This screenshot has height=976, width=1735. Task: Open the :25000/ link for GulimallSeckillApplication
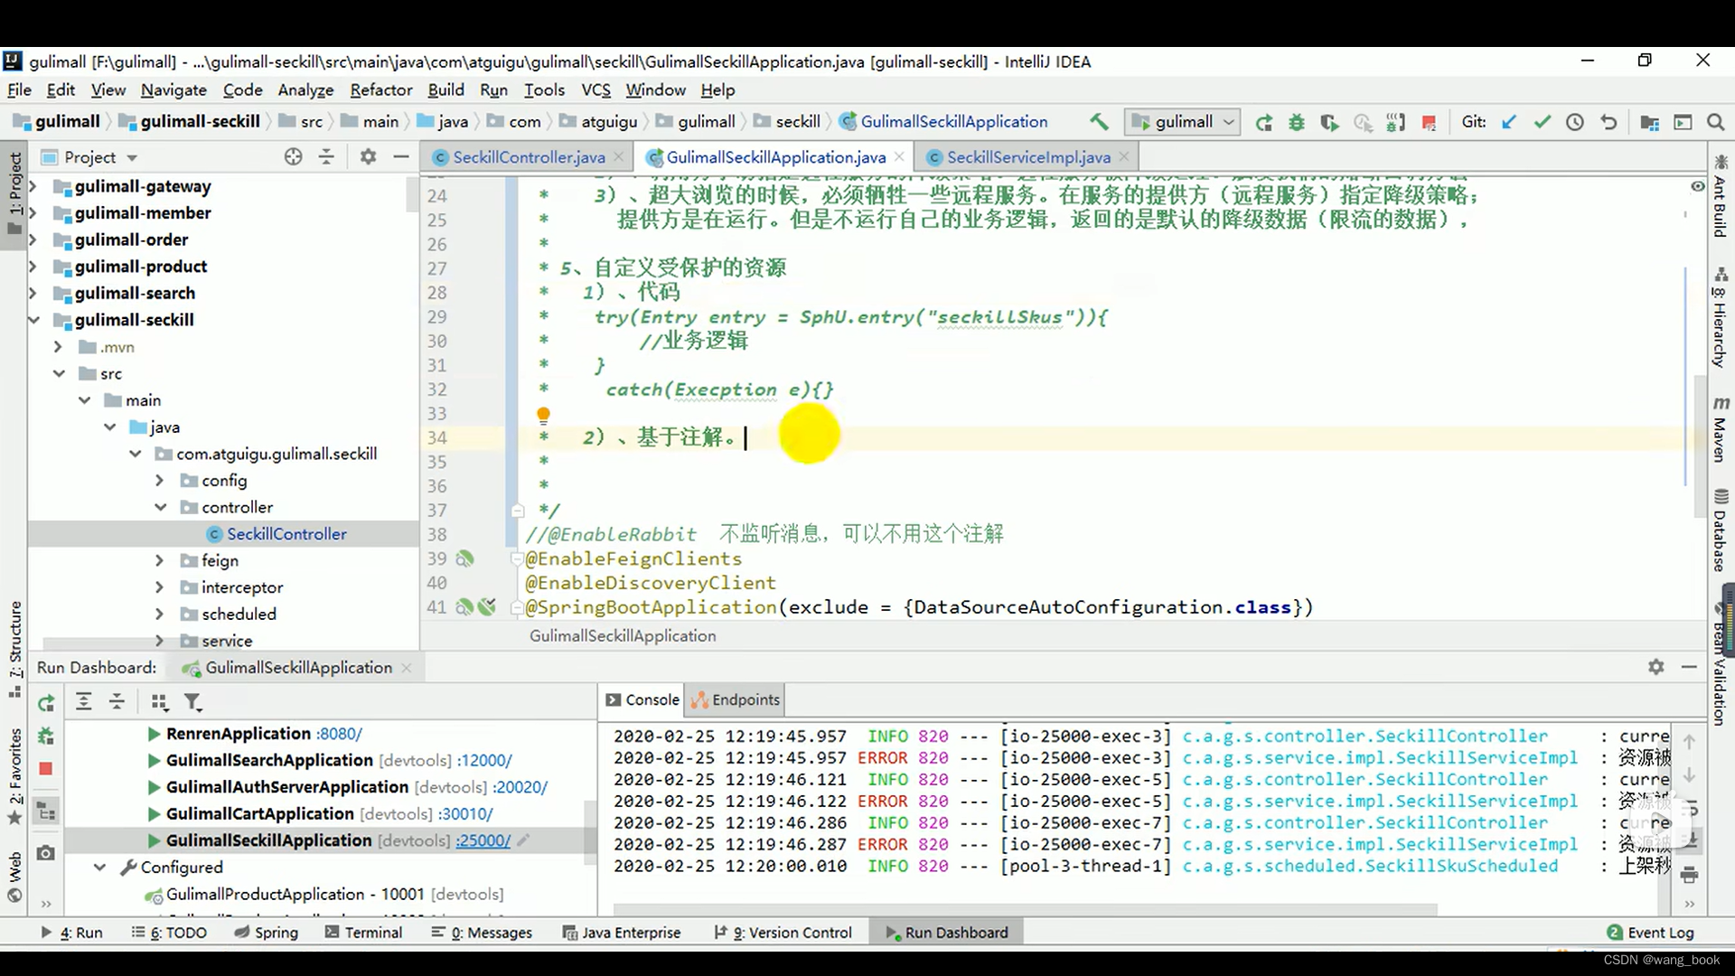pos(483,840)
